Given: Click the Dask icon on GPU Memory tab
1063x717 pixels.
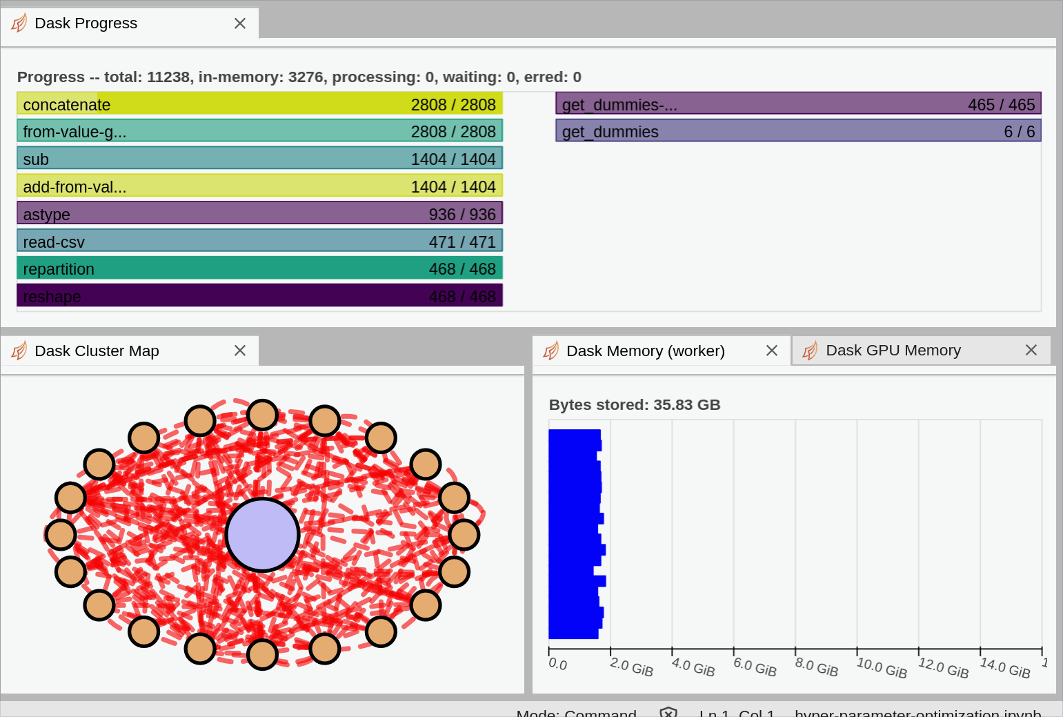Looking at the screenshot, I should [x=811, y=351].
